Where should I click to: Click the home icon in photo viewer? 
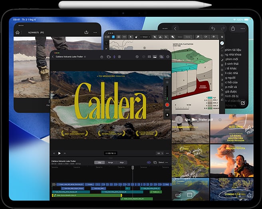click(18, 32)
